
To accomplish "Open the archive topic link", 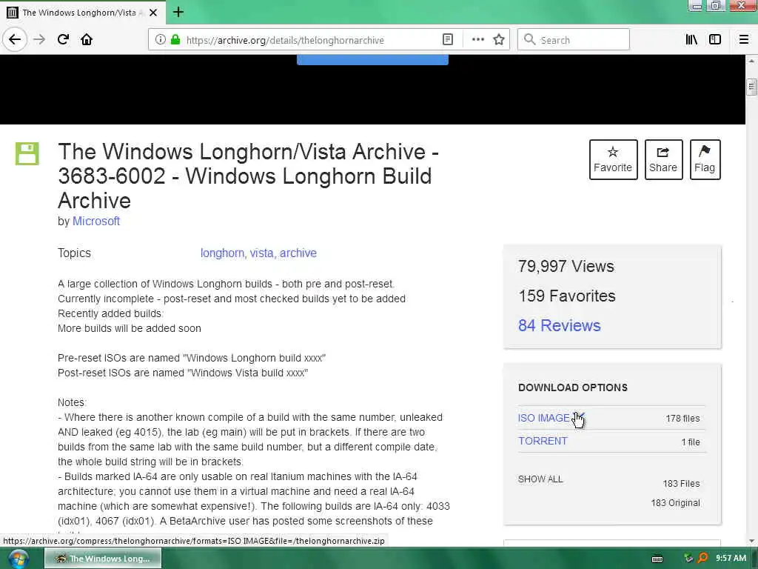I will [298, 253].
